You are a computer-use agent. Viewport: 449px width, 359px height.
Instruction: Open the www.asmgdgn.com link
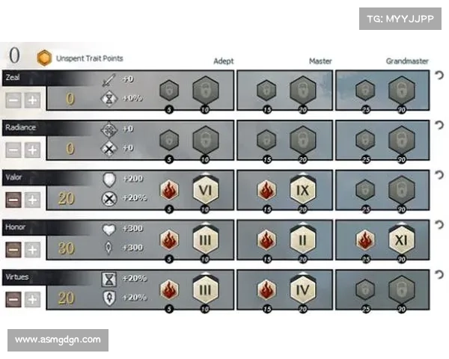[x=59, y=340]
